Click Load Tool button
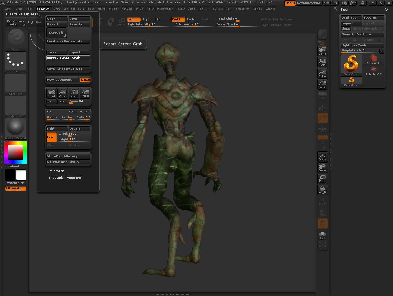This screenshot has width=393, height=296. [351, 18]
